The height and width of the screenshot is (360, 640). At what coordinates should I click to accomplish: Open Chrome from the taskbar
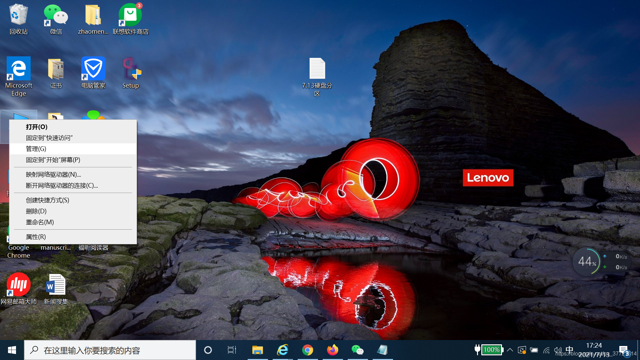coord(307,350)
